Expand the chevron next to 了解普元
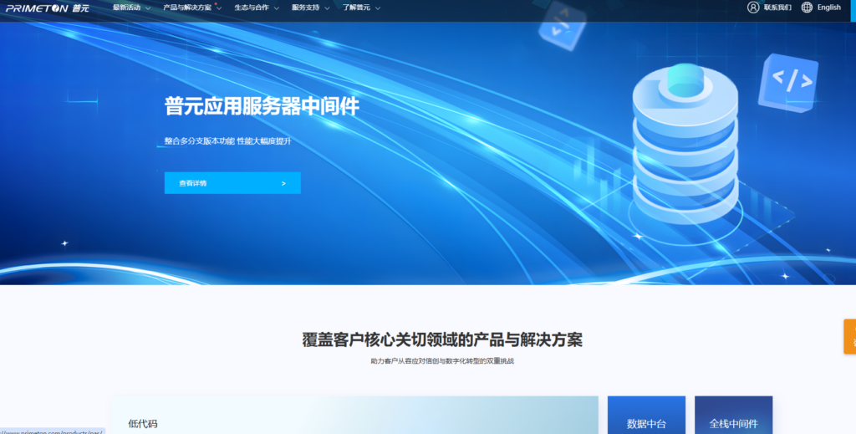The width and height of the screenshot is (856, 434). [x=378, y=8]
